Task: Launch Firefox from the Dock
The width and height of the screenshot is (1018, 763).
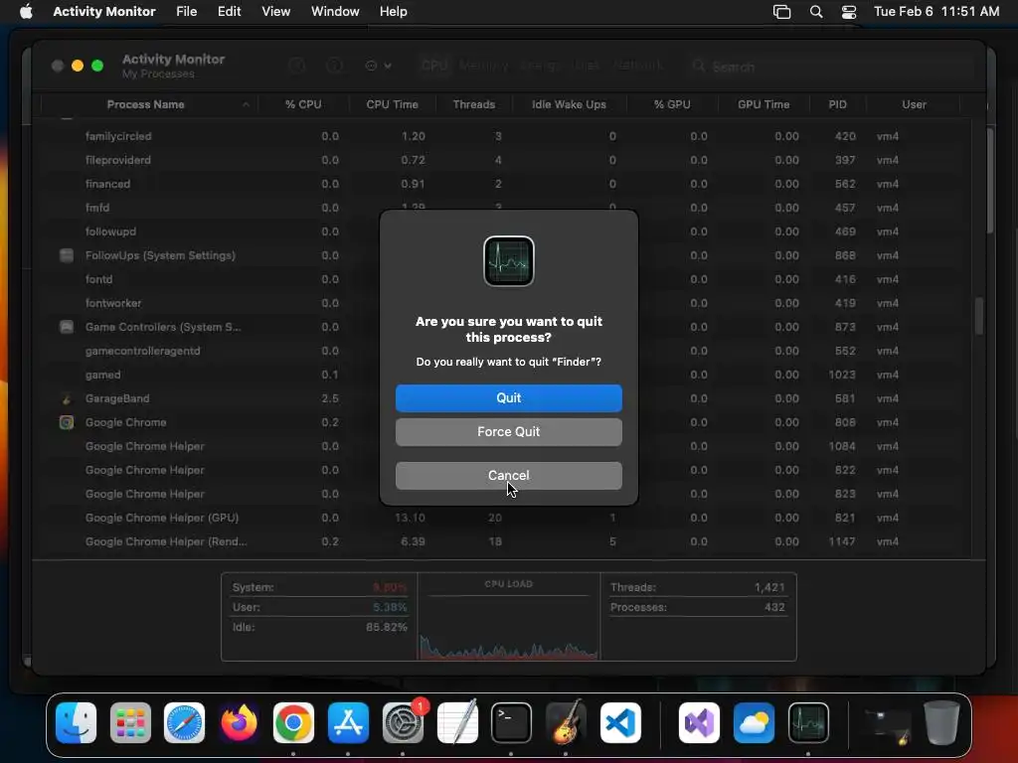Action: tap(239, 722)
